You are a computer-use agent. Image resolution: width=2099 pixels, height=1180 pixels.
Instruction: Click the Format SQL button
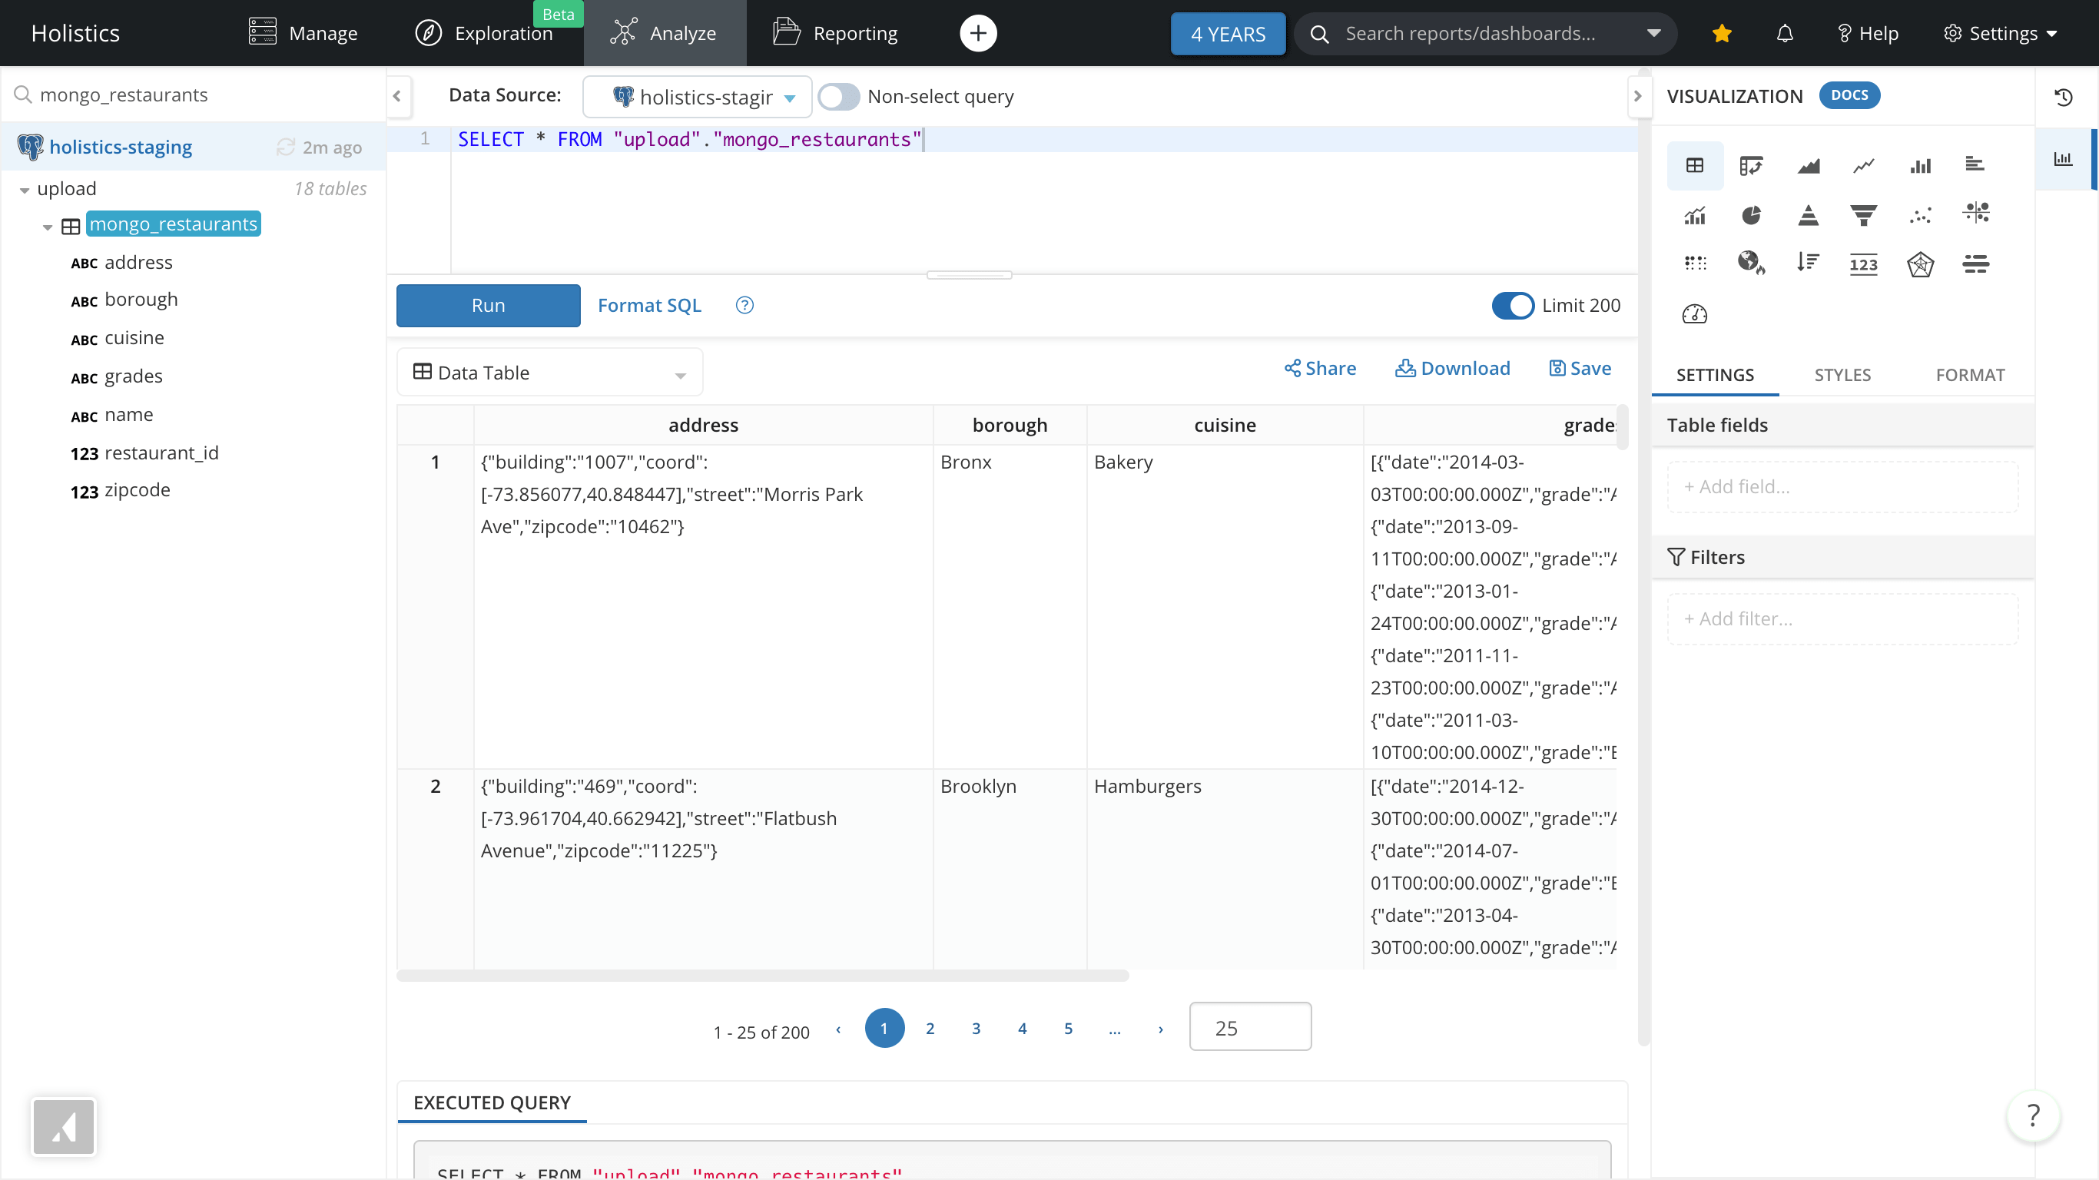tap(648, 304)
